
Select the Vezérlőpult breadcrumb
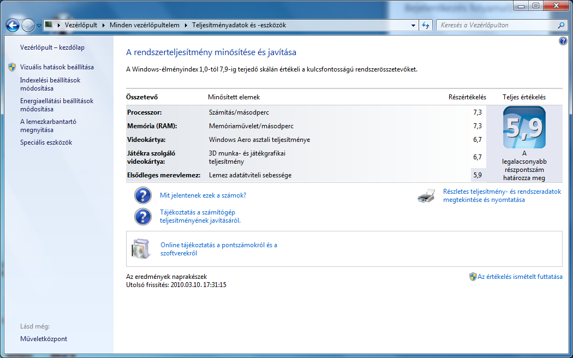click(x=81, y=25)
